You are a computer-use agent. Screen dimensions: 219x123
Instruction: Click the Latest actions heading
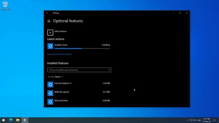55,39
